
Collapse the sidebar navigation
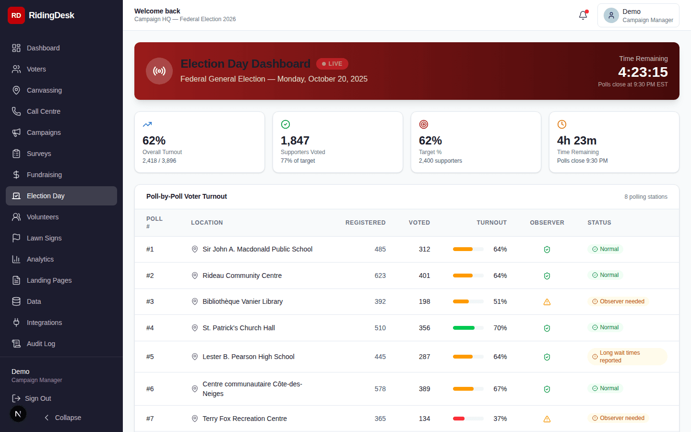62,418
